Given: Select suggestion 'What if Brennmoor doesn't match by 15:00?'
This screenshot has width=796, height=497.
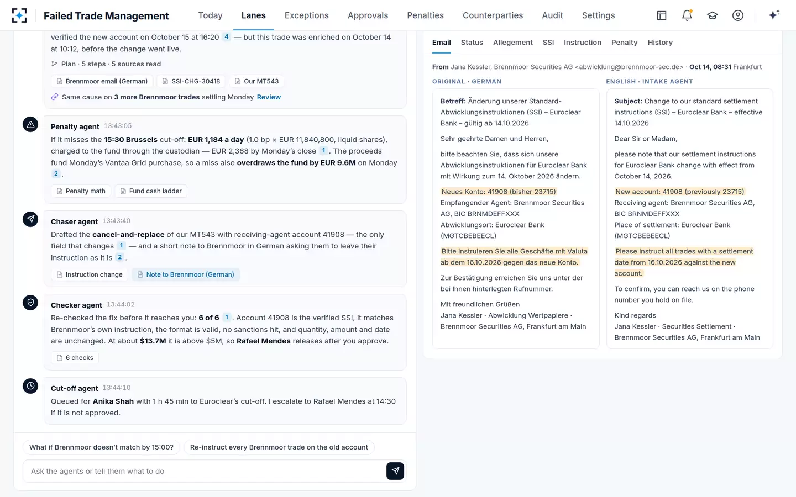Looking at the screenshot, I should click(101, 447).
